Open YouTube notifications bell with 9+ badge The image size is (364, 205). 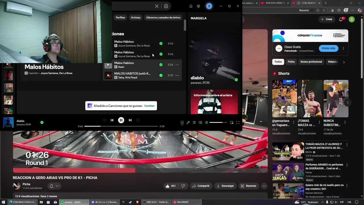click(341, 19)
